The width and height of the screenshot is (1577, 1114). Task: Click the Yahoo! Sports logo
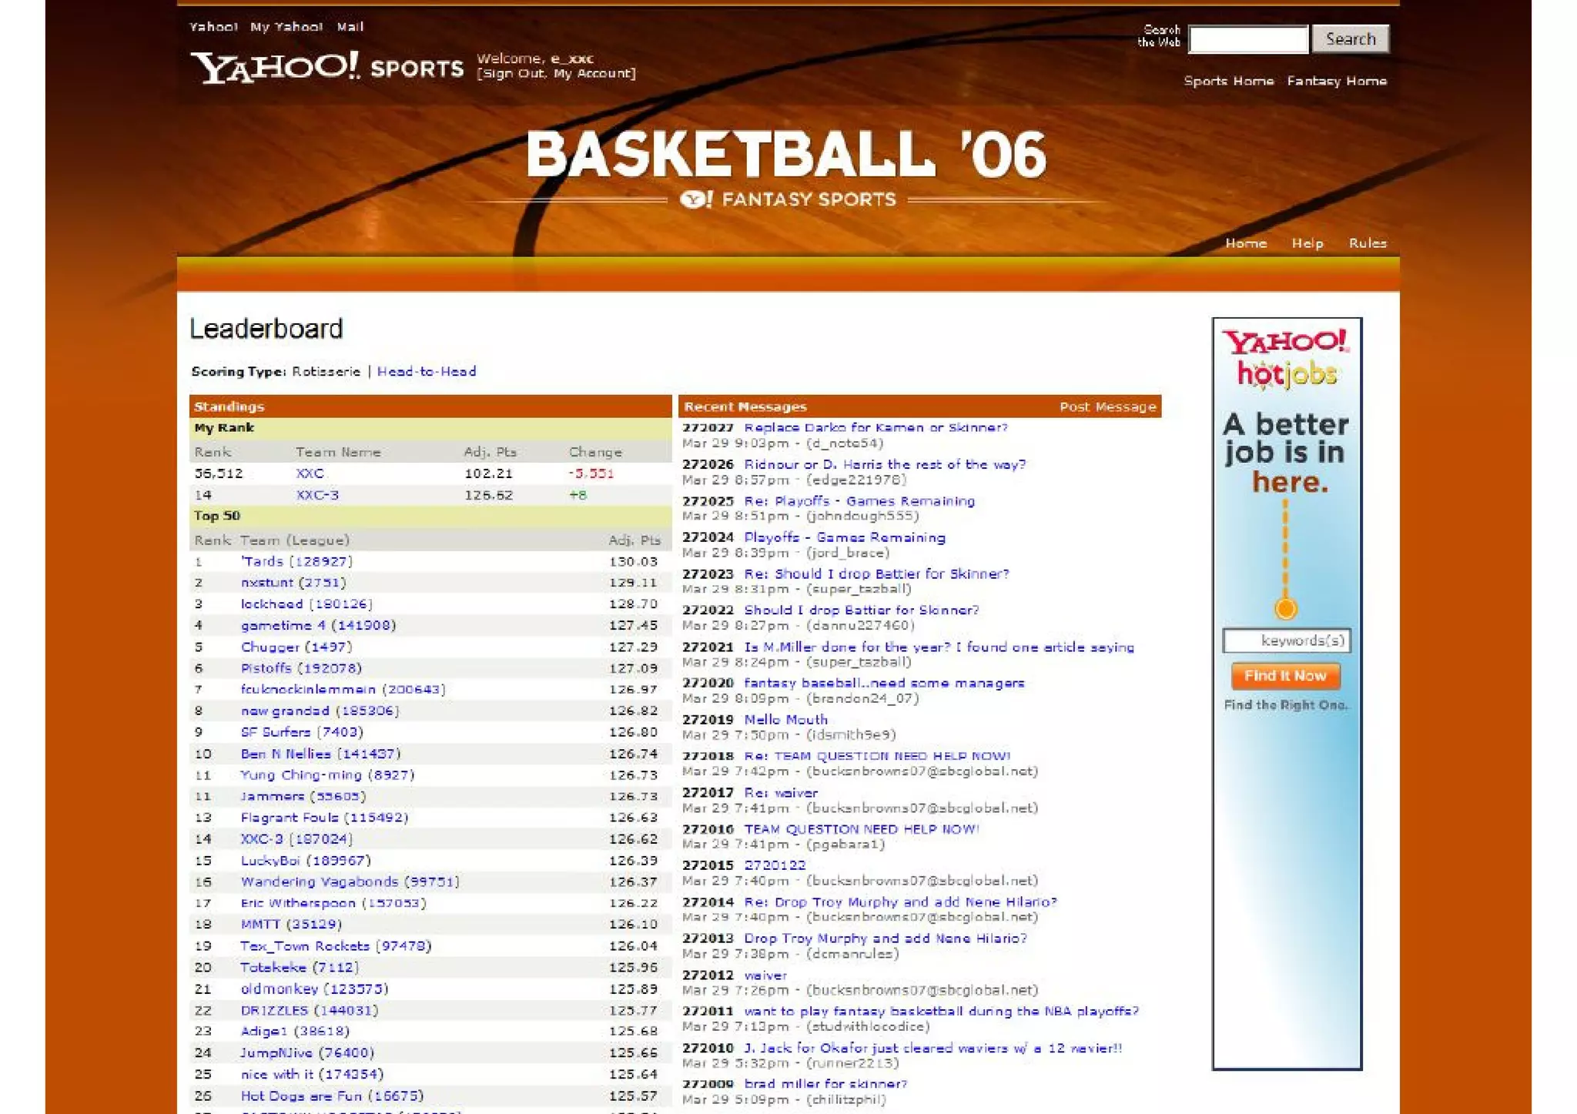coord(326,68)
